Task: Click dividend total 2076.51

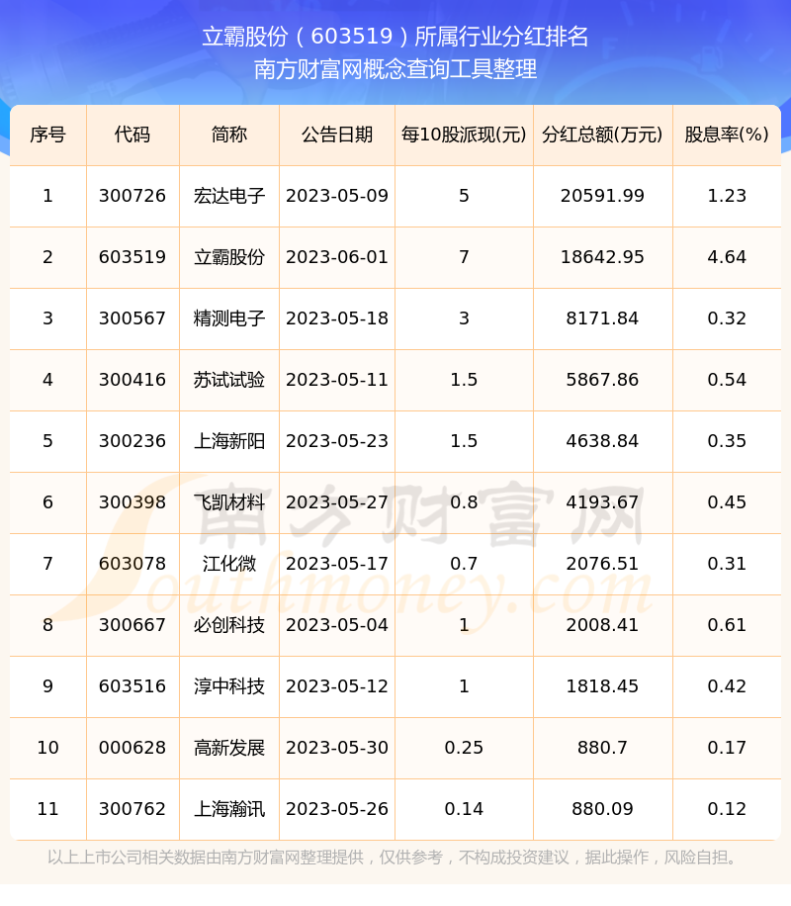Action: (602, 564)
